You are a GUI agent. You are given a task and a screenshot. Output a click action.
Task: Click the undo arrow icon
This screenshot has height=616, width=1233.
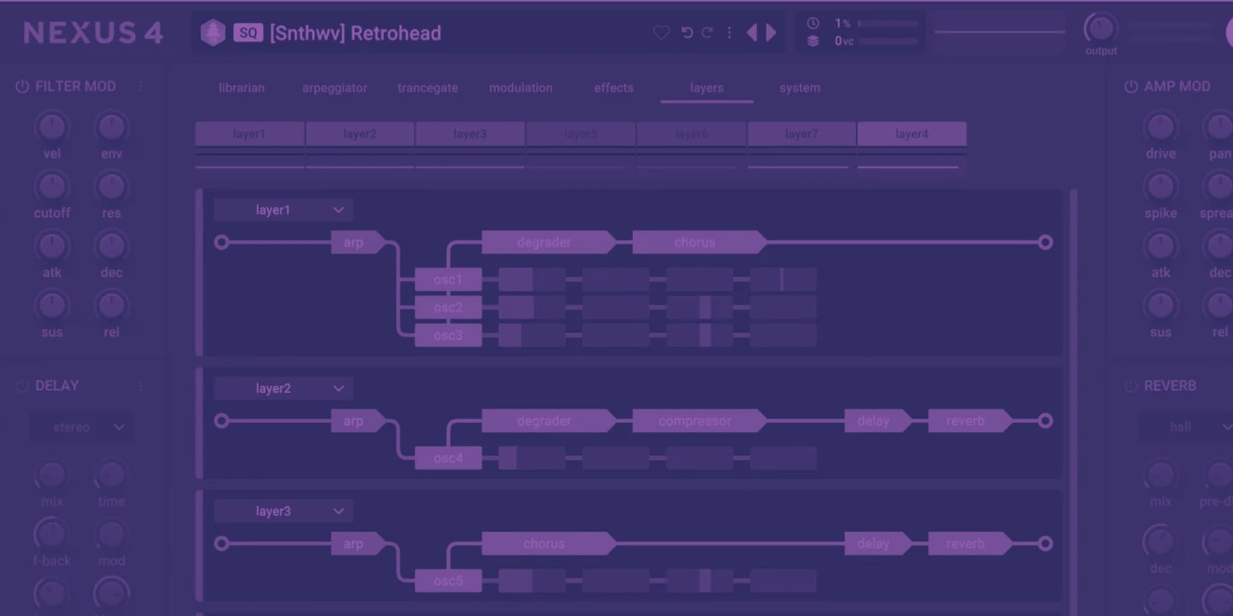(x=687, y=32)
